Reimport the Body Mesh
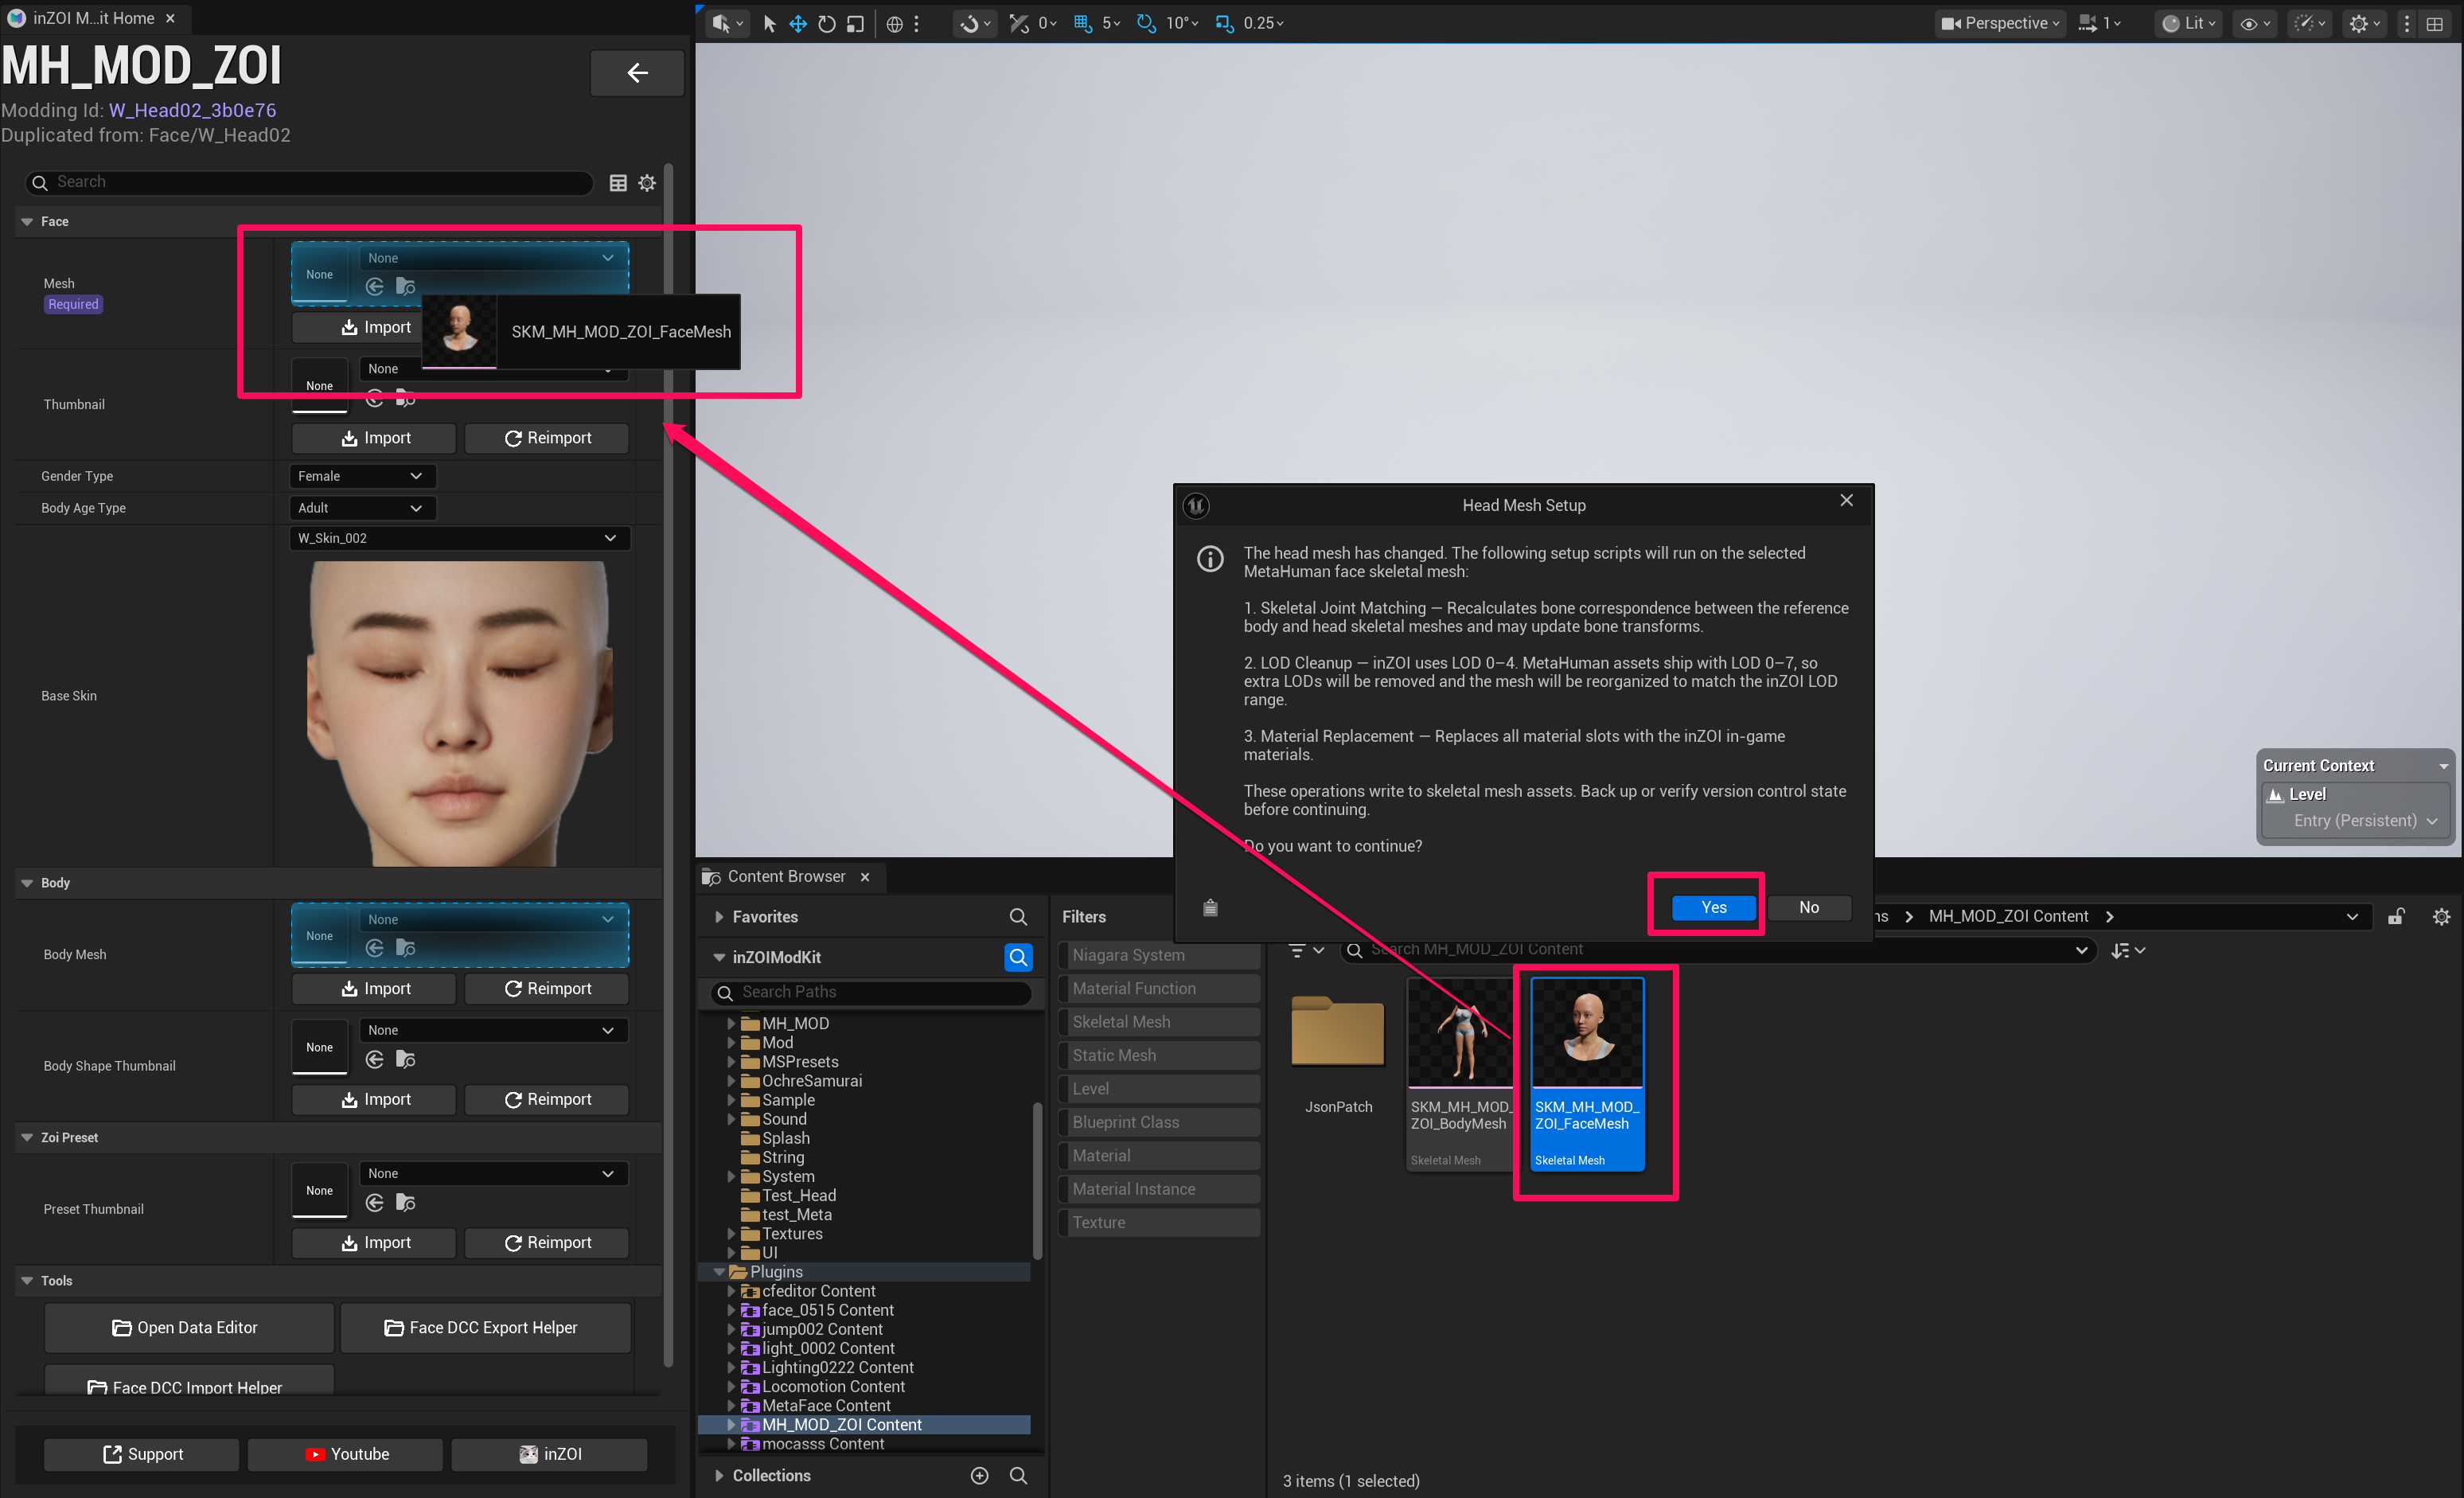 tap(547, 988)
